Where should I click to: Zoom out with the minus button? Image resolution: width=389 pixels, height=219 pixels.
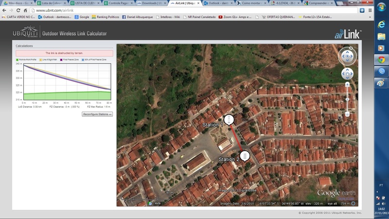pos(347,114)
